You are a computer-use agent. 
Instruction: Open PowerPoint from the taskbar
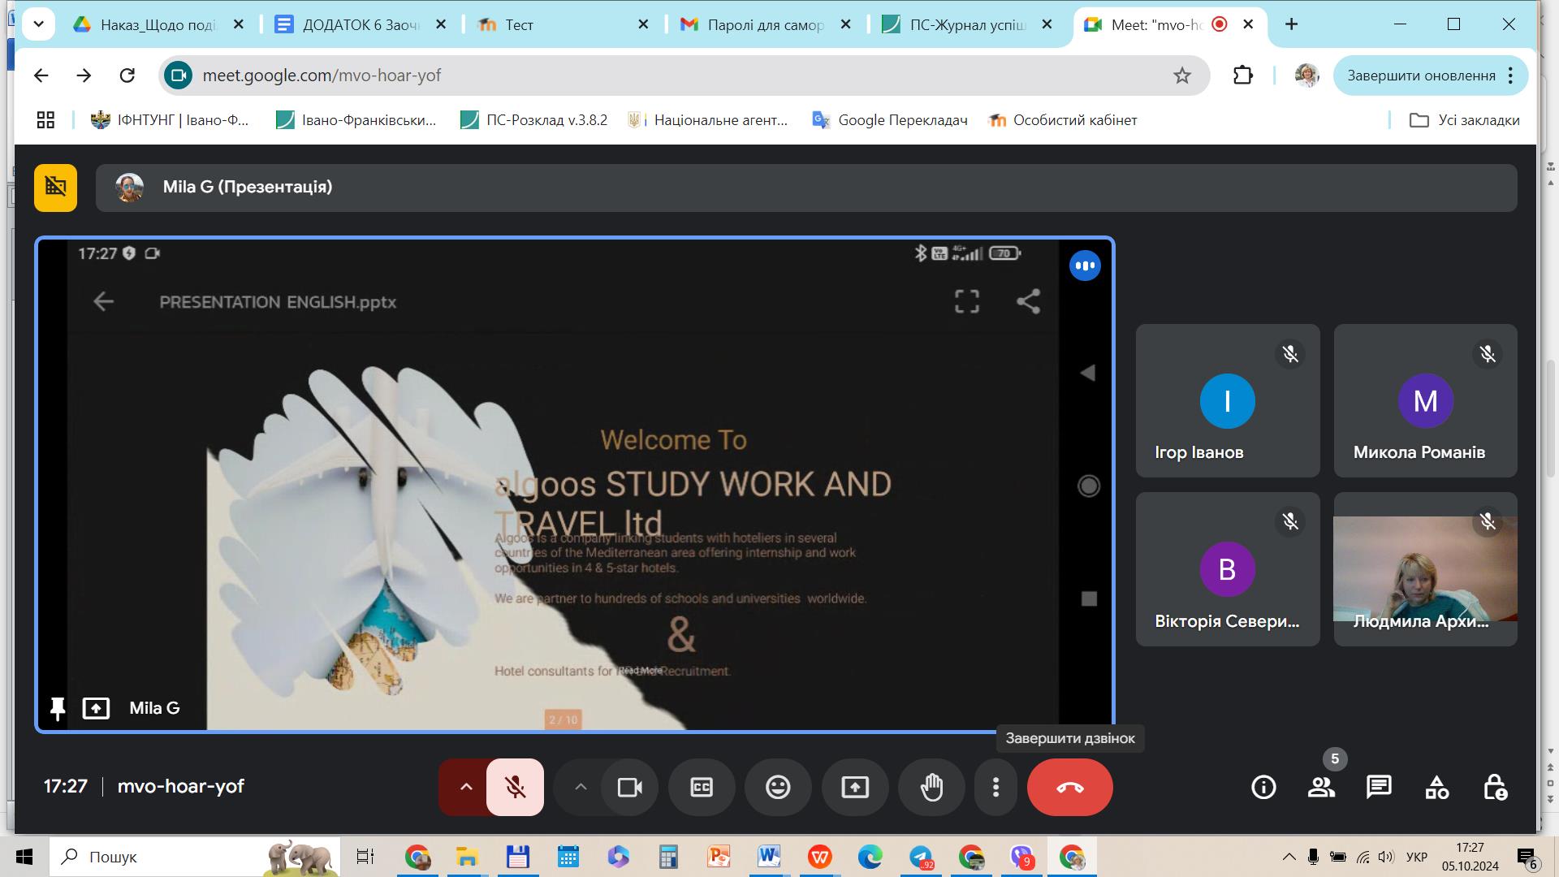(719, 857)
